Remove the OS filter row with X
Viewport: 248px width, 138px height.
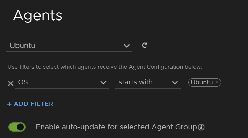coord(10,83)
